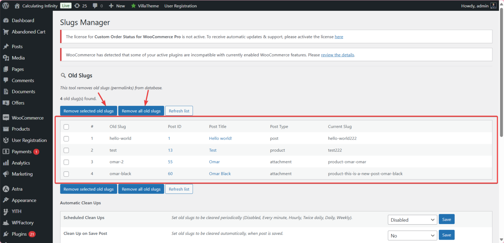504x243 pixels.
Task: Select the Media library icon in sidebar
Action: tap(6, 58)
